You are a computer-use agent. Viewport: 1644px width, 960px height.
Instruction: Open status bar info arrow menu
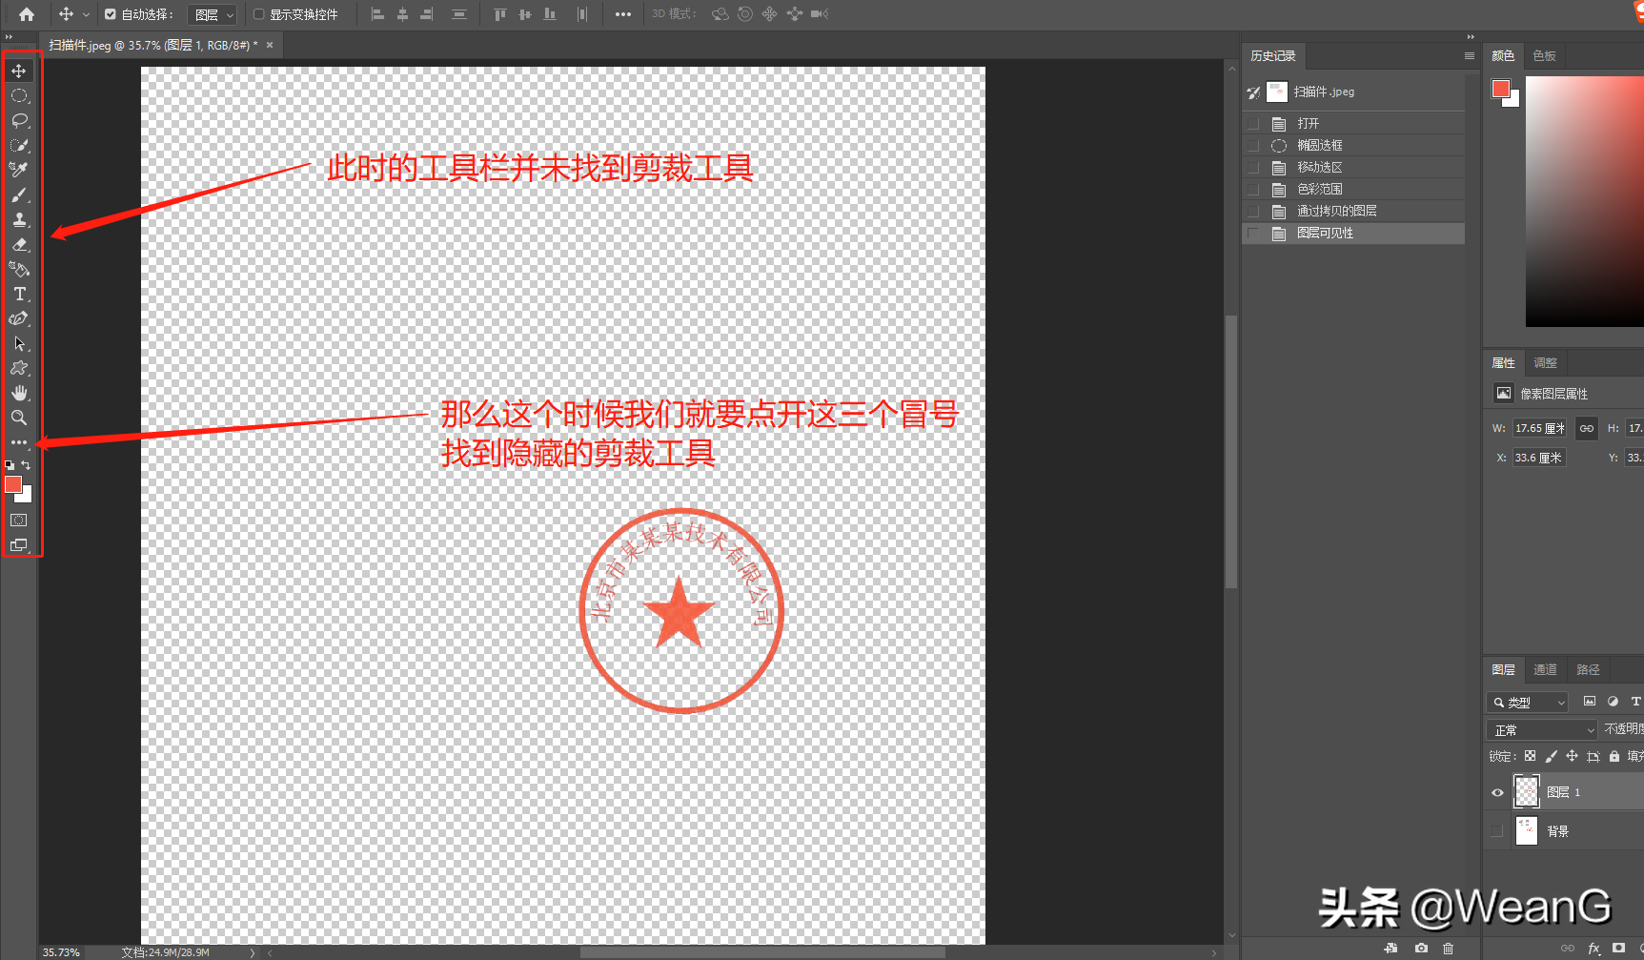(253, 952)
